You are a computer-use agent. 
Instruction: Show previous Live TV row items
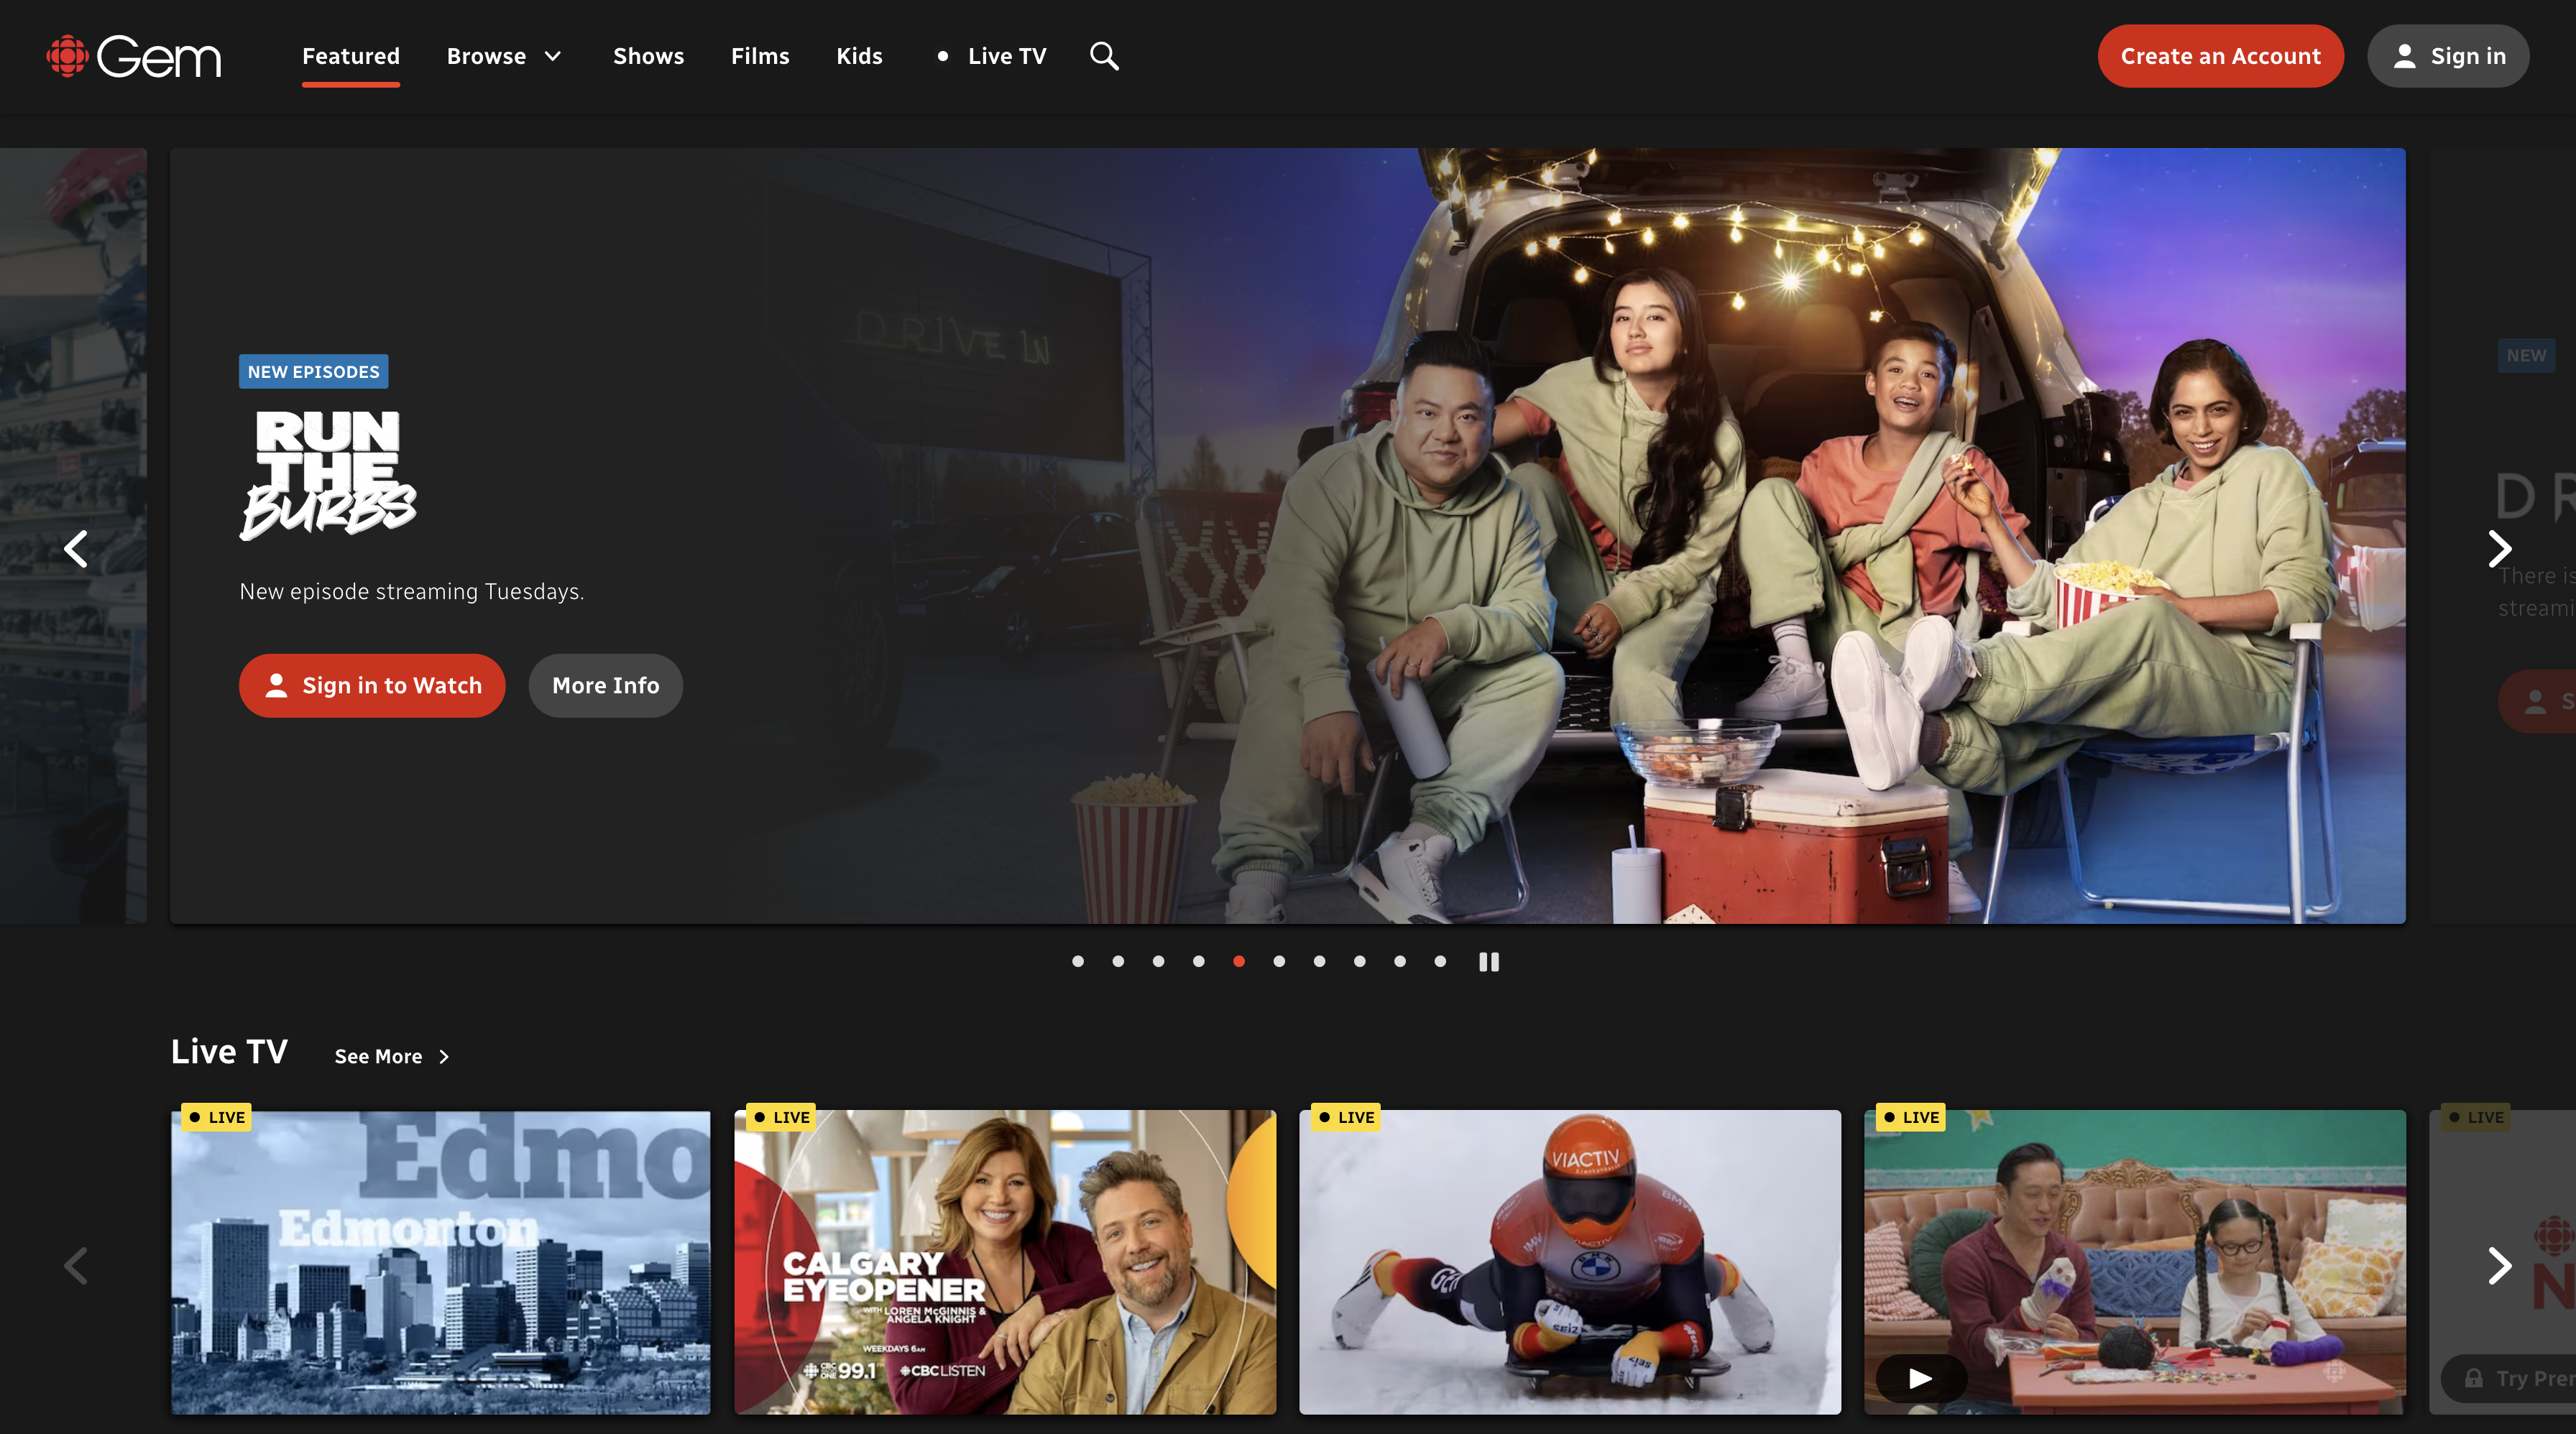point(76,1265)
